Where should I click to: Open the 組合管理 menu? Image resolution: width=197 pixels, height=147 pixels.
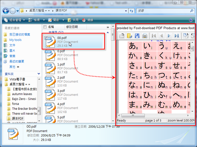14,20
